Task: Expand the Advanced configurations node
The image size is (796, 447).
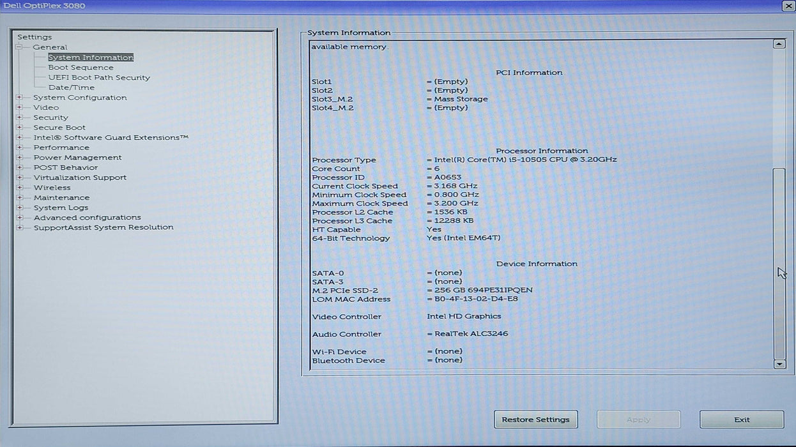Action: [19, 217]
